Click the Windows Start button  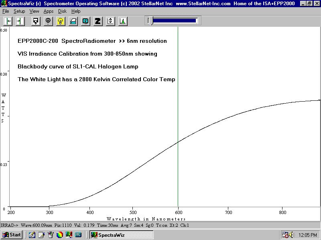[12, 235]
